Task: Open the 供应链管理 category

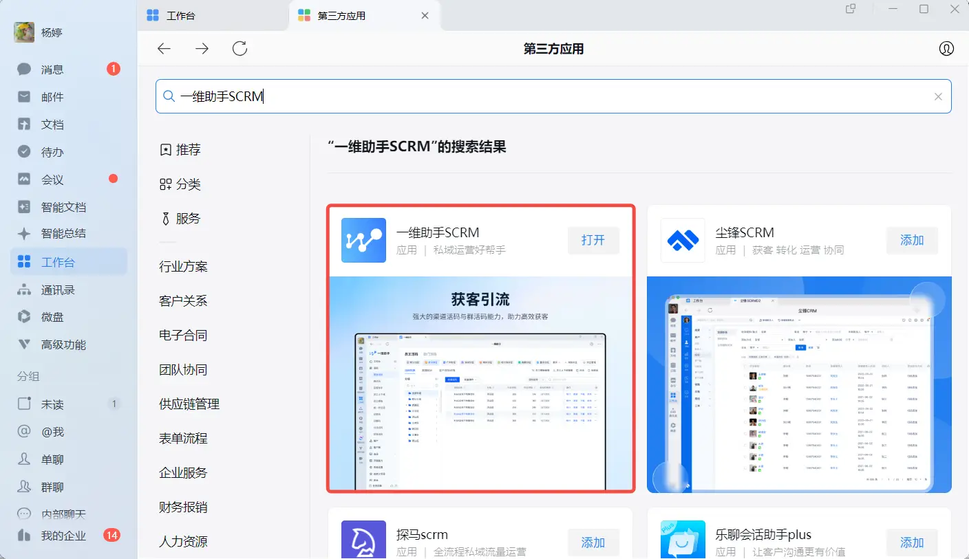Action: tap(189, 404)
